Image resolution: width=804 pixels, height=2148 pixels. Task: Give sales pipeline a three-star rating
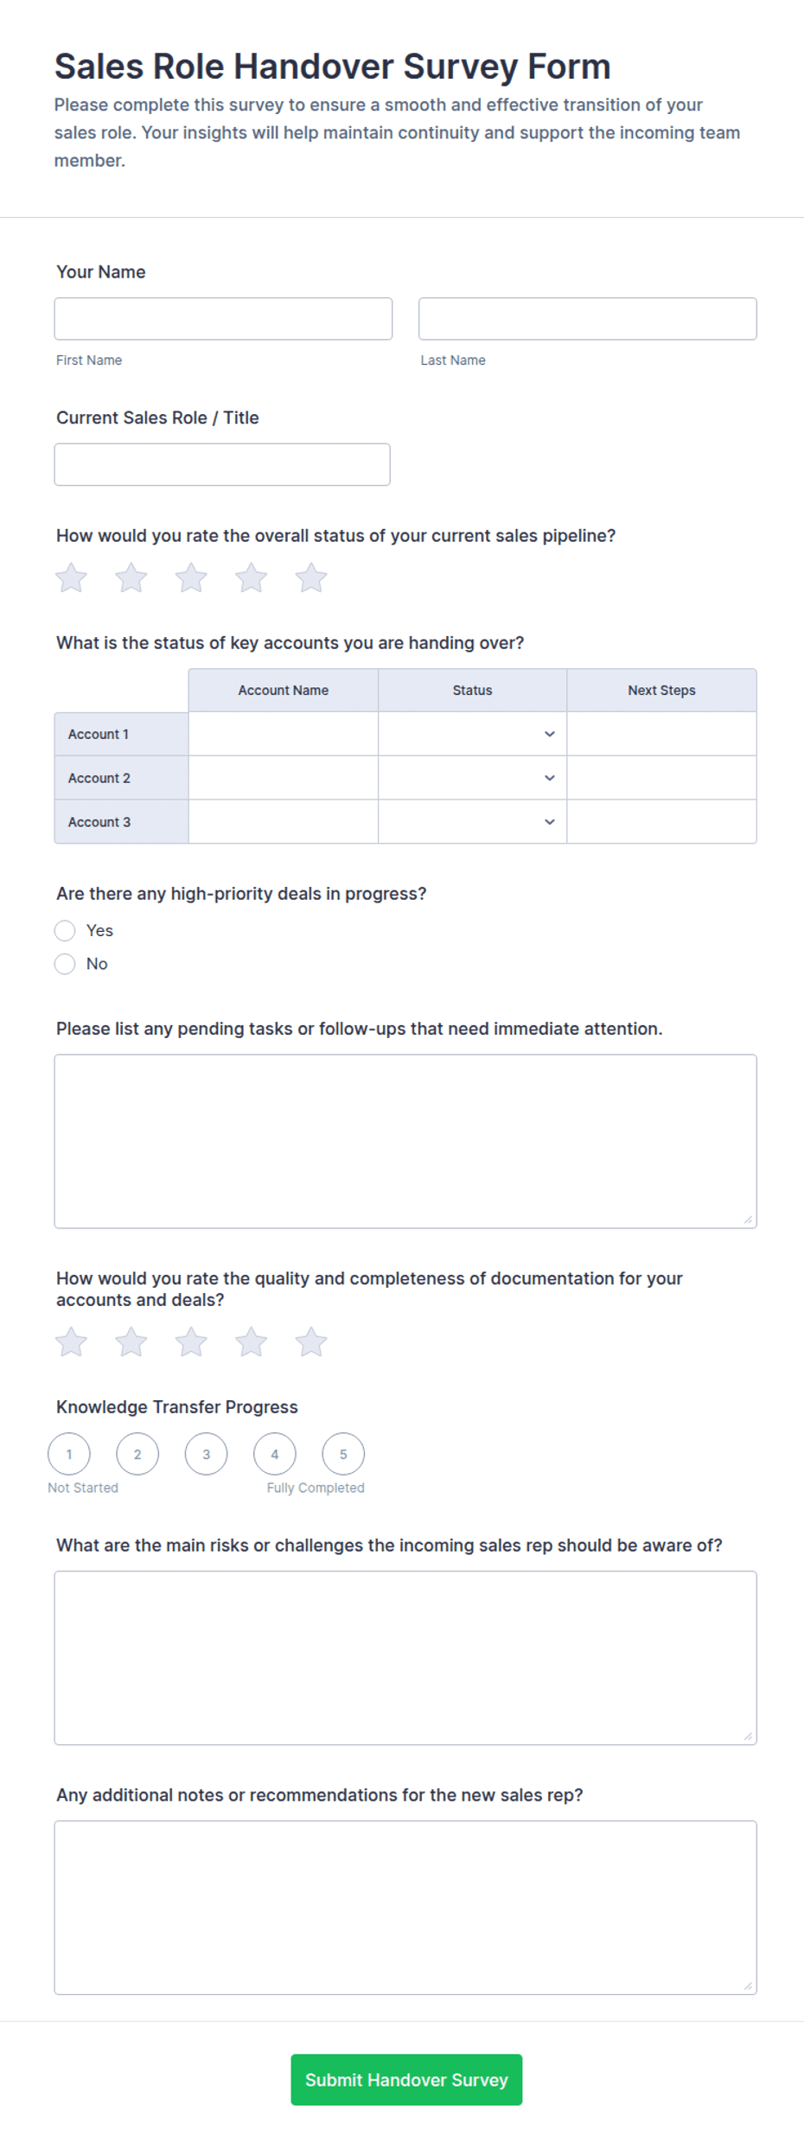[x=191, y=577]
